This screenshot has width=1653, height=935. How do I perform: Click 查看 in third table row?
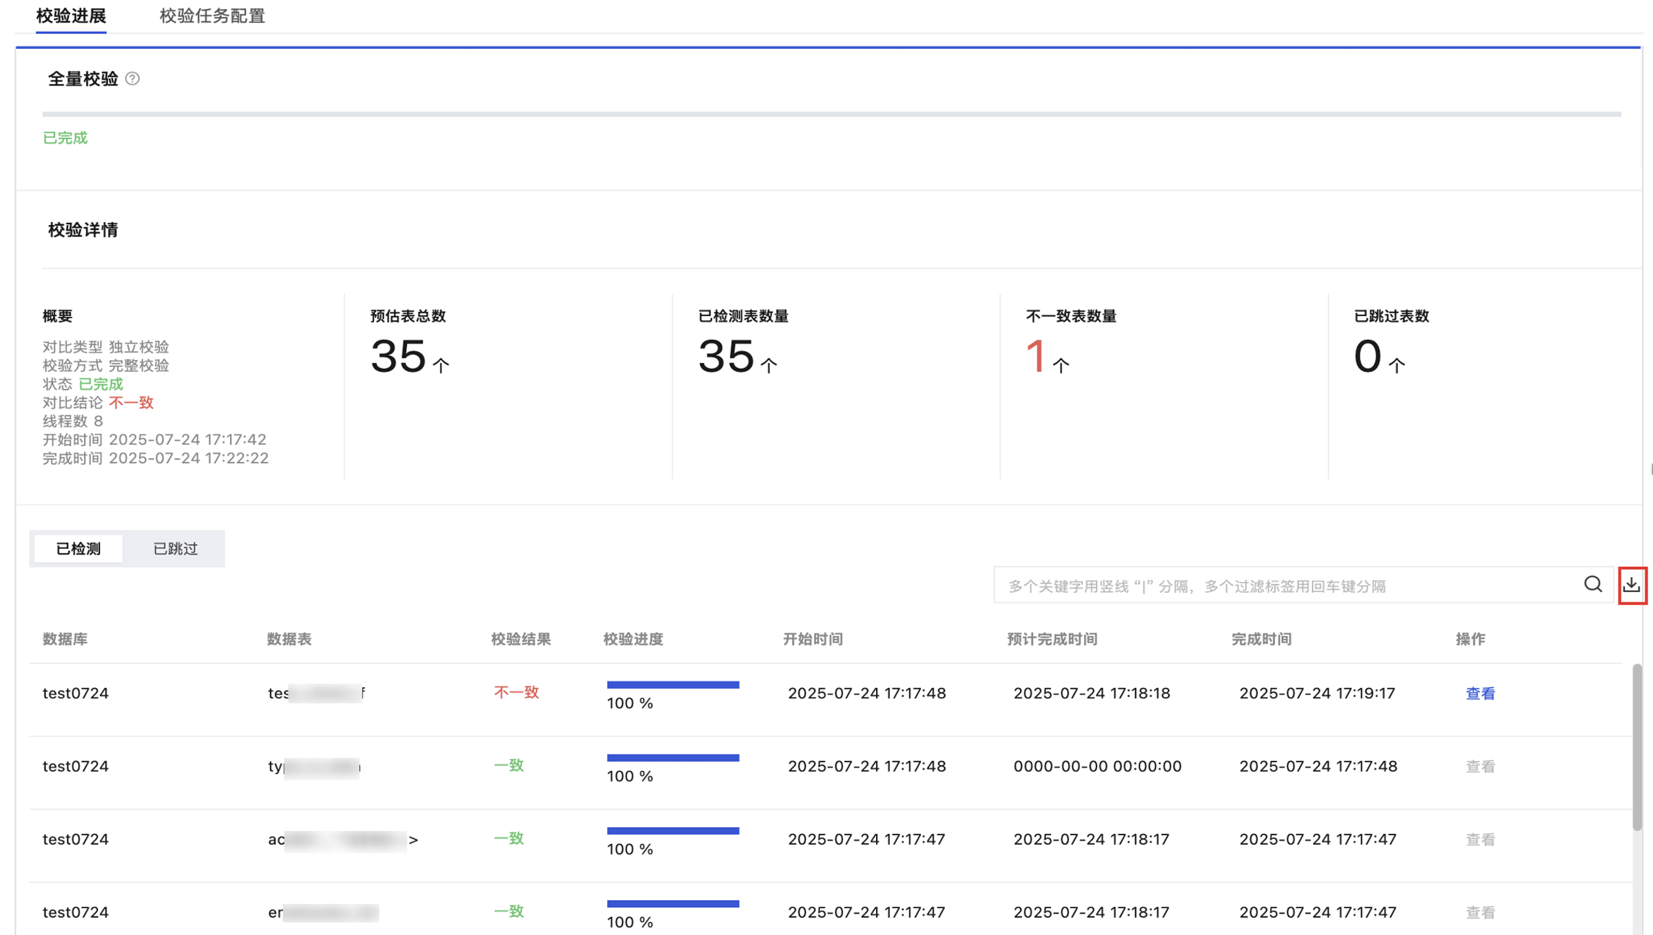tap(1479, 839)
